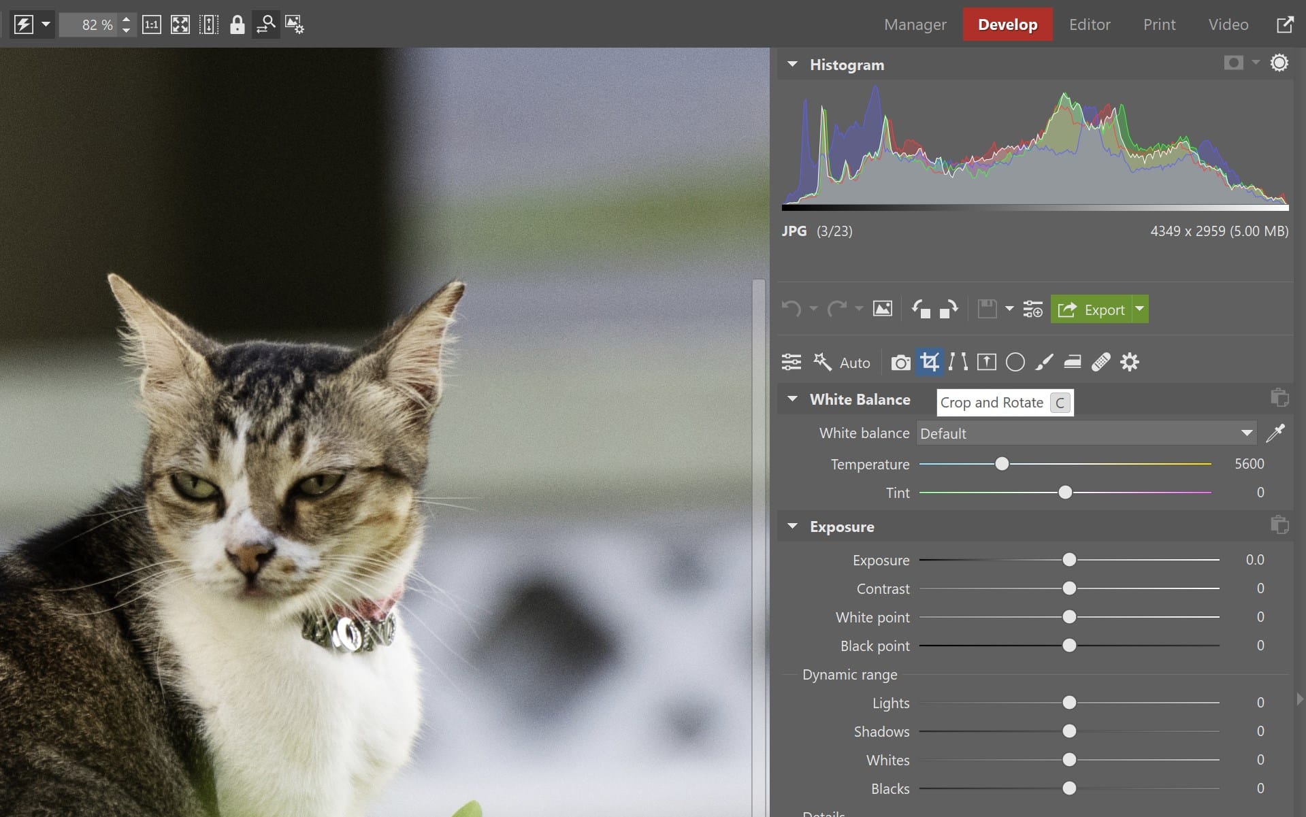Open the White balance Default dropdown
This screenshot has height=817, width=1306.
point(1086,433)
